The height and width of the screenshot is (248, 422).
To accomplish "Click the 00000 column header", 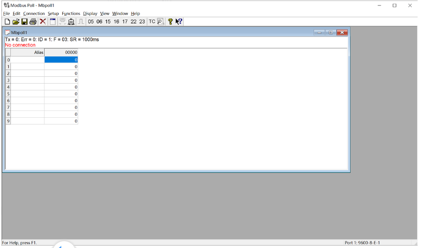I will point(61,53).
